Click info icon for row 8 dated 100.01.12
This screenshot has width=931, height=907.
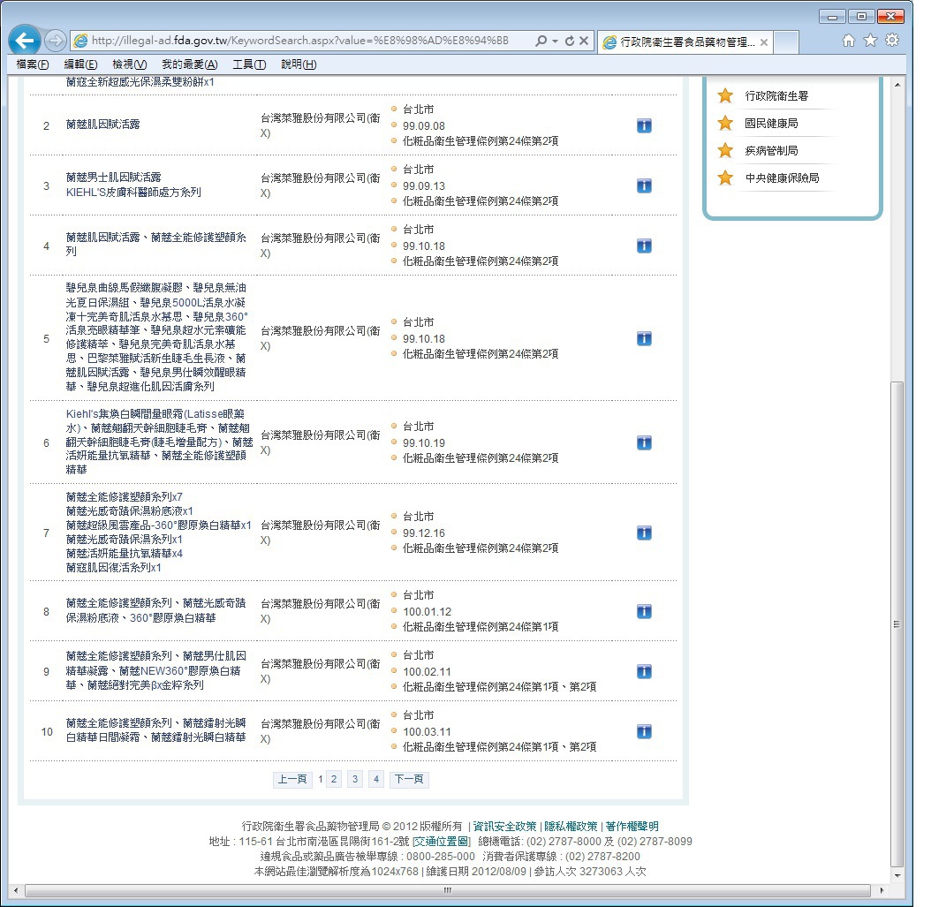[x=644, y=611]
